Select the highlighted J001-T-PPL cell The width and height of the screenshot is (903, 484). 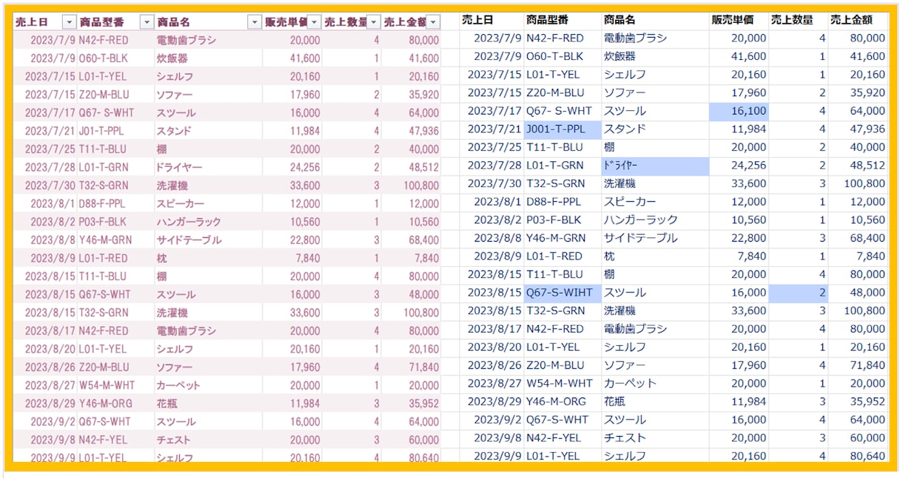click(563, 129)
